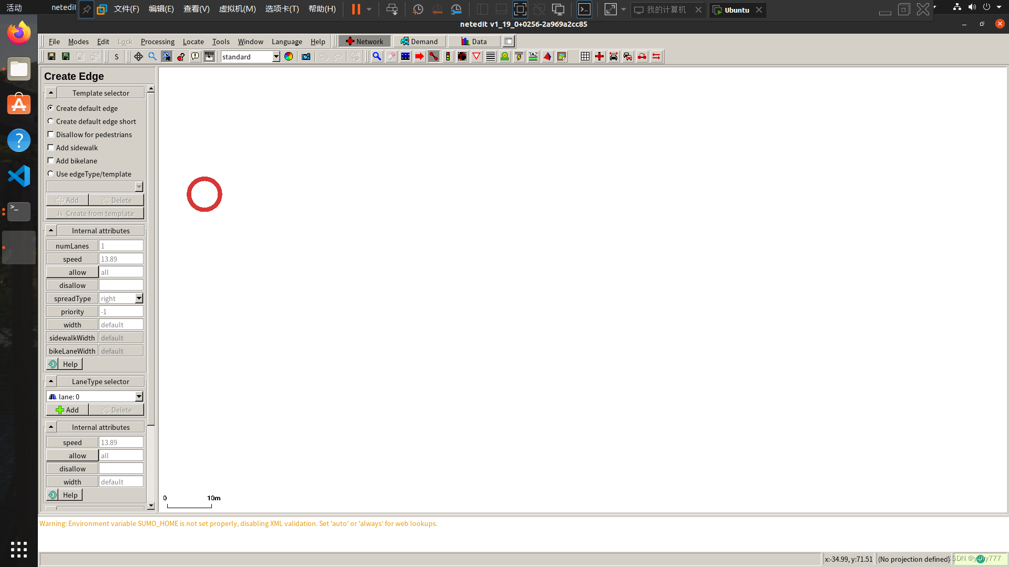This screenshot has width=1009, height=567.
Task: Select the Inspect mode magnifier icon
Action: tap(377, 56)
